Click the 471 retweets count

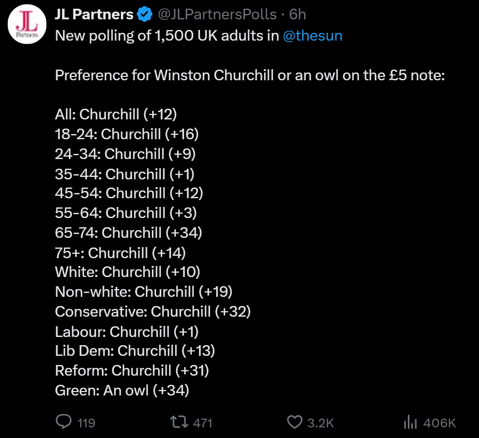[203, 423]
